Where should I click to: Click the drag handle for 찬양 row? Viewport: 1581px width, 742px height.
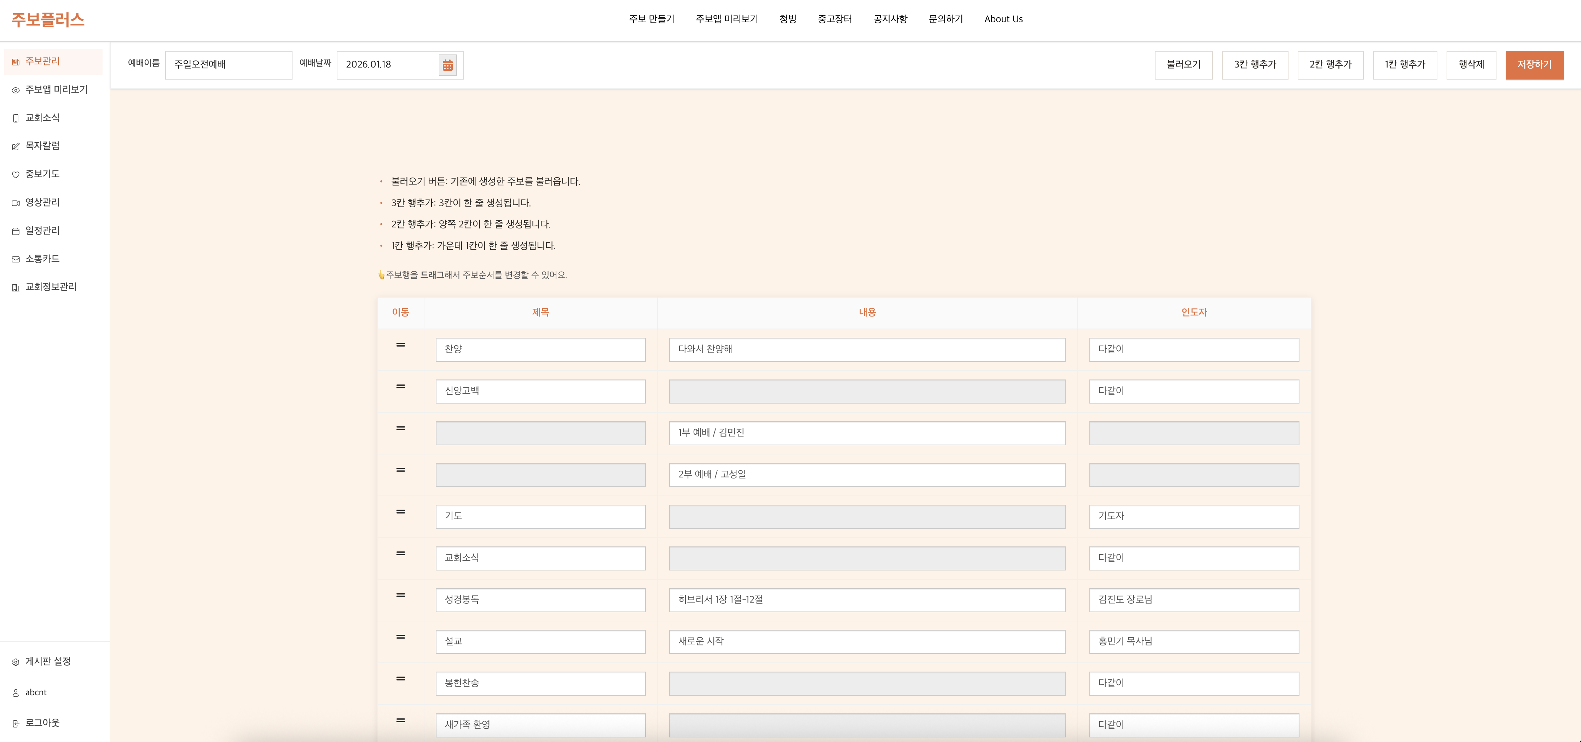pyautogui.click(x=401, y=345)
